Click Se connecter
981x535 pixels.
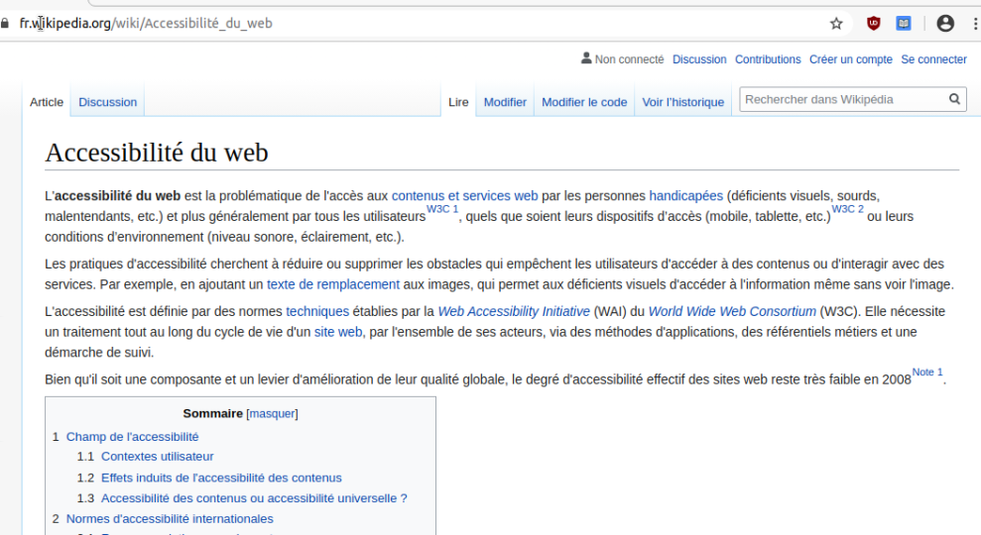(x=933, y=59)
